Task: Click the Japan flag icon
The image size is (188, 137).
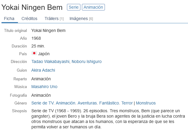Action: click(x=34, y=53)
